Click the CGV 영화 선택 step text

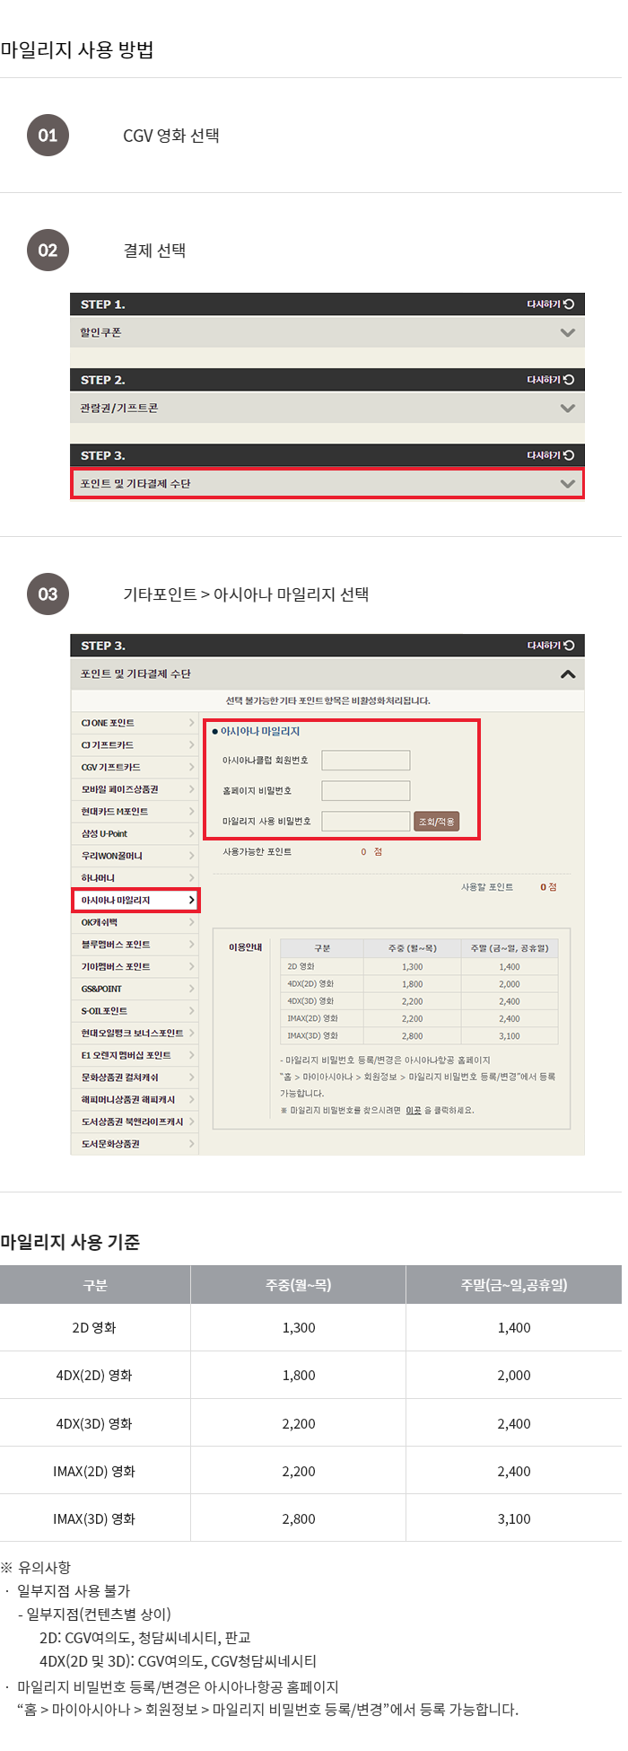click(x=171, y=136)
